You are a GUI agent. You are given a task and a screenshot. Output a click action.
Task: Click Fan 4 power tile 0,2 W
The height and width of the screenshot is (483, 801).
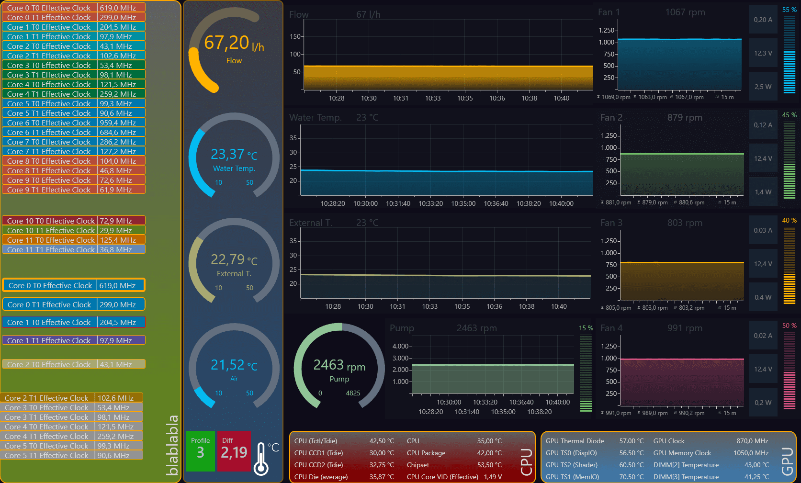pyautogui.click(x=763, y=403)
